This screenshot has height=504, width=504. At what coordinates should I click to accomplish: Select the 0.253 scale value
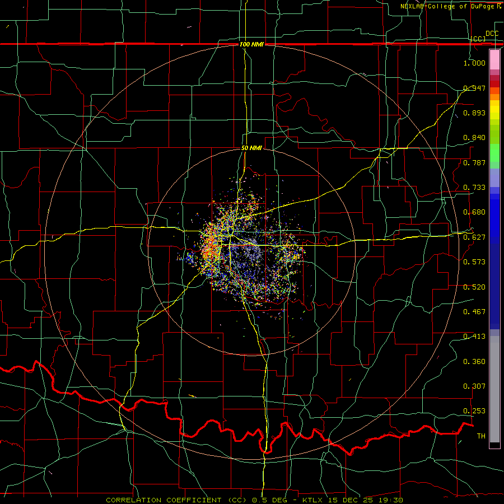[x=474, y=411]
